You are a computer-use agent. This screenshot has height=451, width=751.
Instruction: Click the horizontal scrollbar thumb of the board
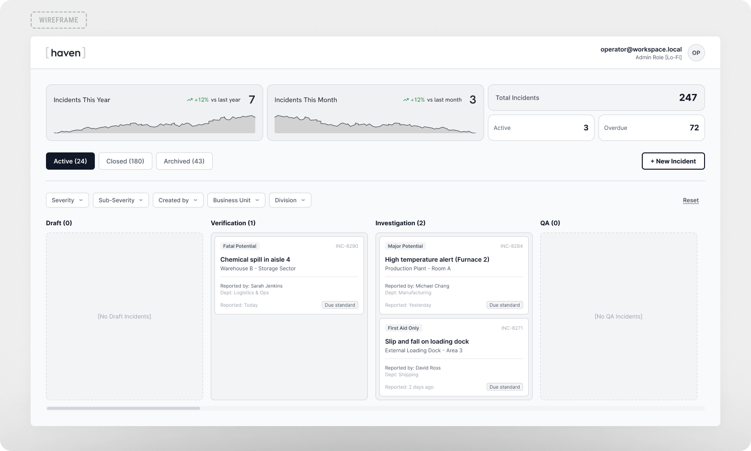coord(124,408)
